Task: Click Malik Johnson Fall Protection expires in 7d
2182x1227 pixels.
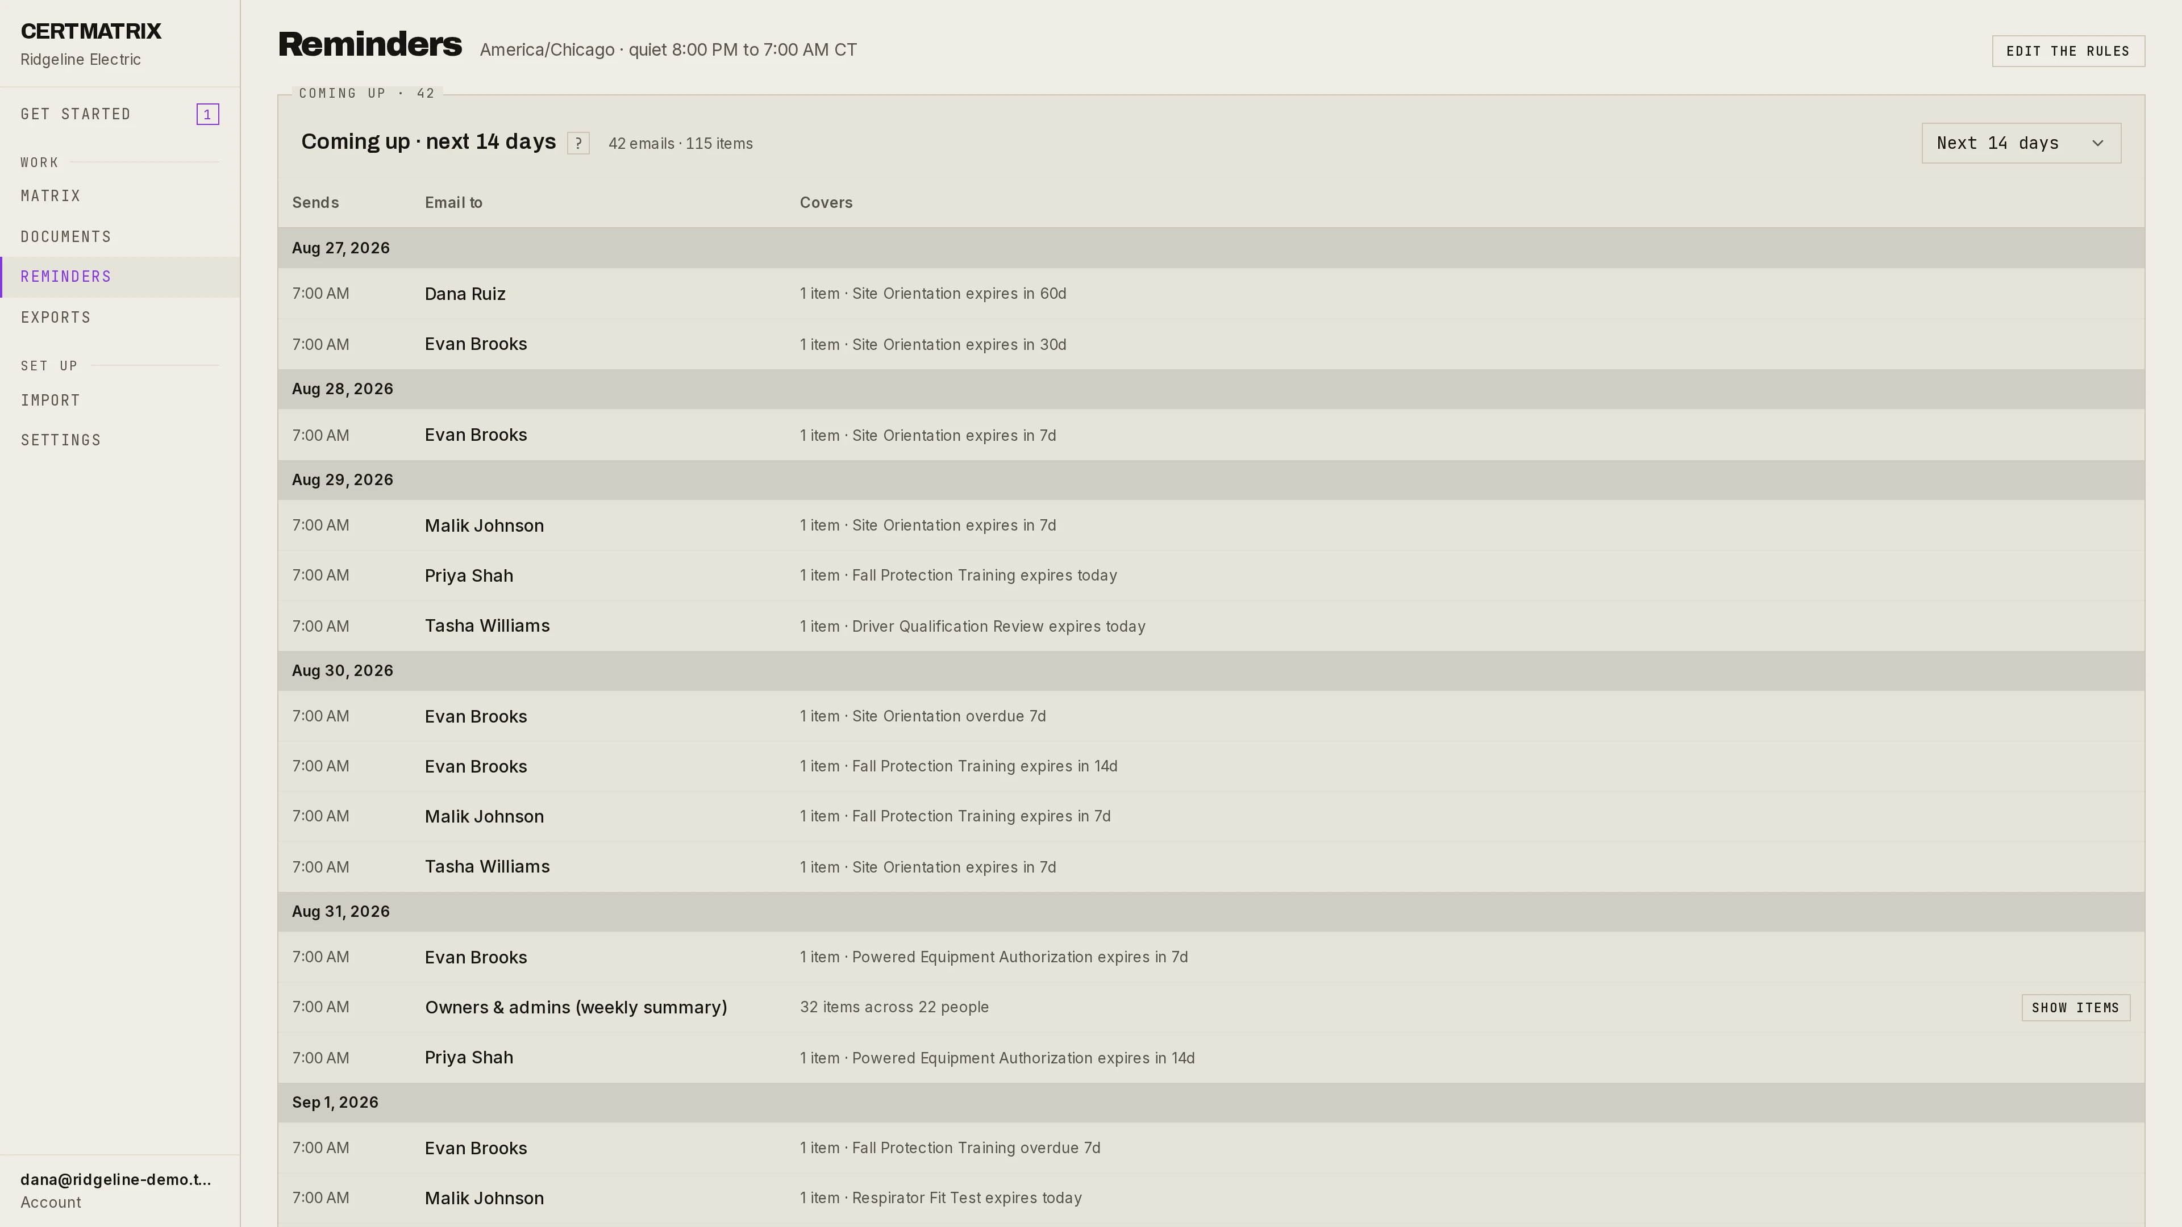Action: [1211, 816]
